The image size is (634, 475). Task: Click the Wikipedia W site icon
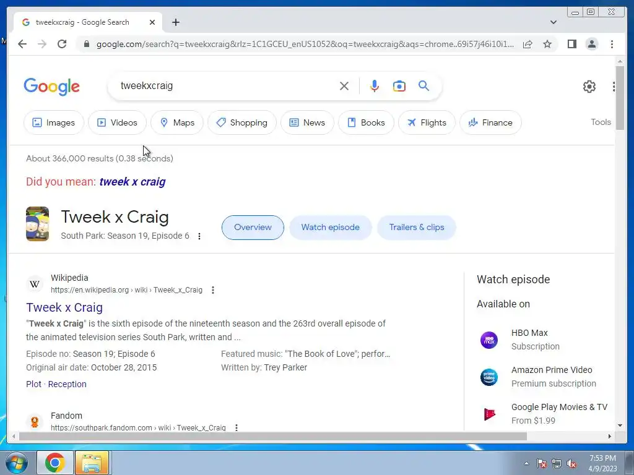(35, 284)
